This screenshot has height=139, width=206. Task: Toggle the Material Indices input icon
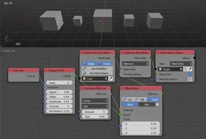(x=190, y=79)
